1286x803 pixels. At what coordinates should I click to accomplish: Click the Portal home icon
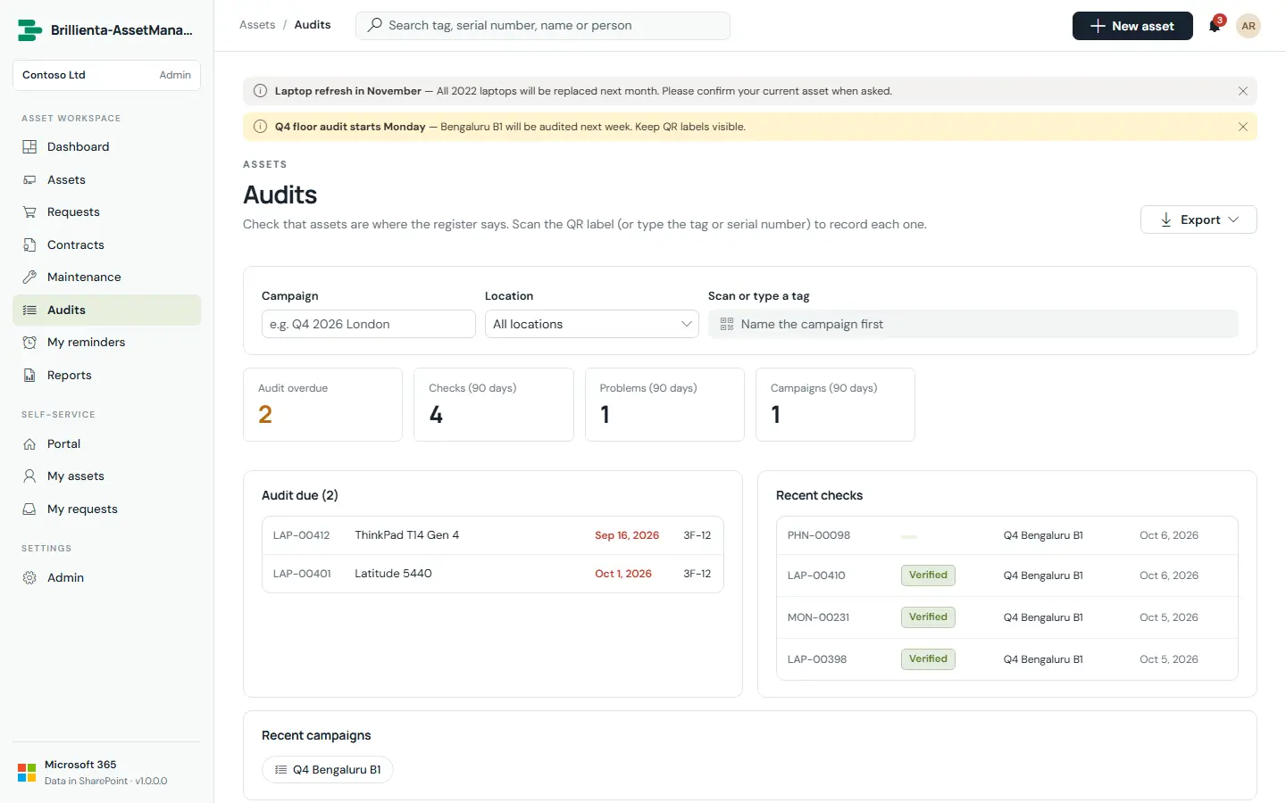click(29, 443)
